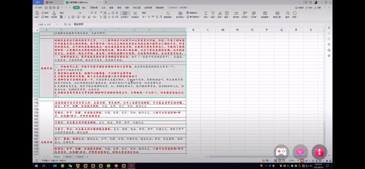Toggle Underline formatting
Screen dimensions: 365x169
coord(69,17)
